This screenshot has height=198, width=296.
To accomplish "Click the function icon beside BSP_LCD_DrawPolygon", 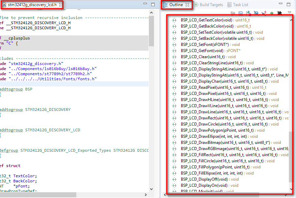I will [174, 131].
